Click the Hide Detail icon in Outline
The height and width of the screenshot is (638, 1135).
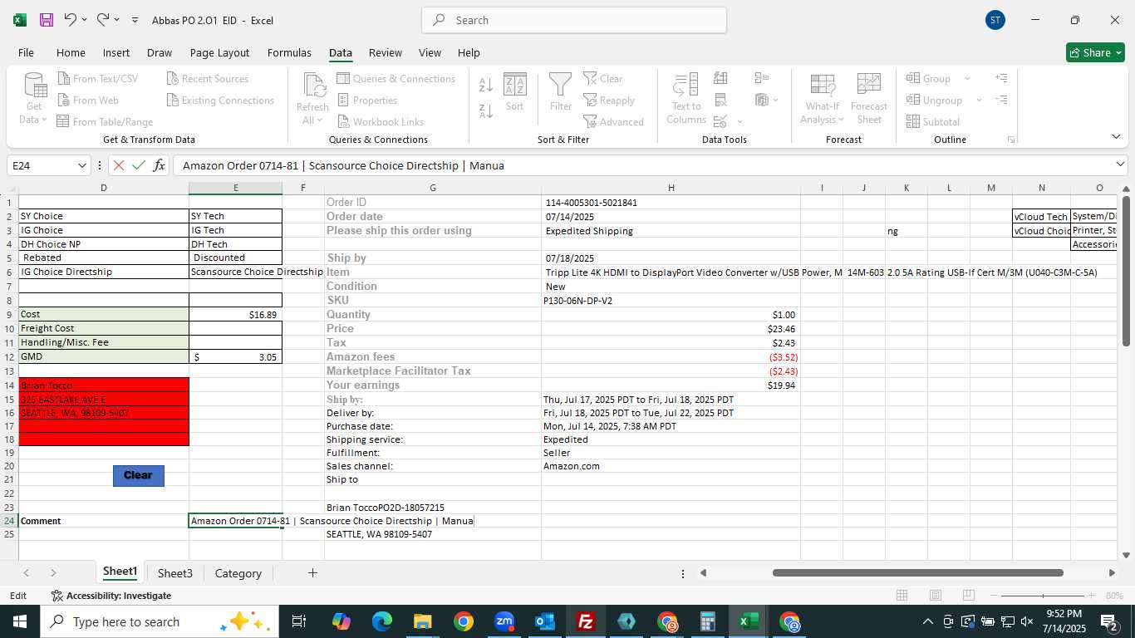click(1001, 101)
